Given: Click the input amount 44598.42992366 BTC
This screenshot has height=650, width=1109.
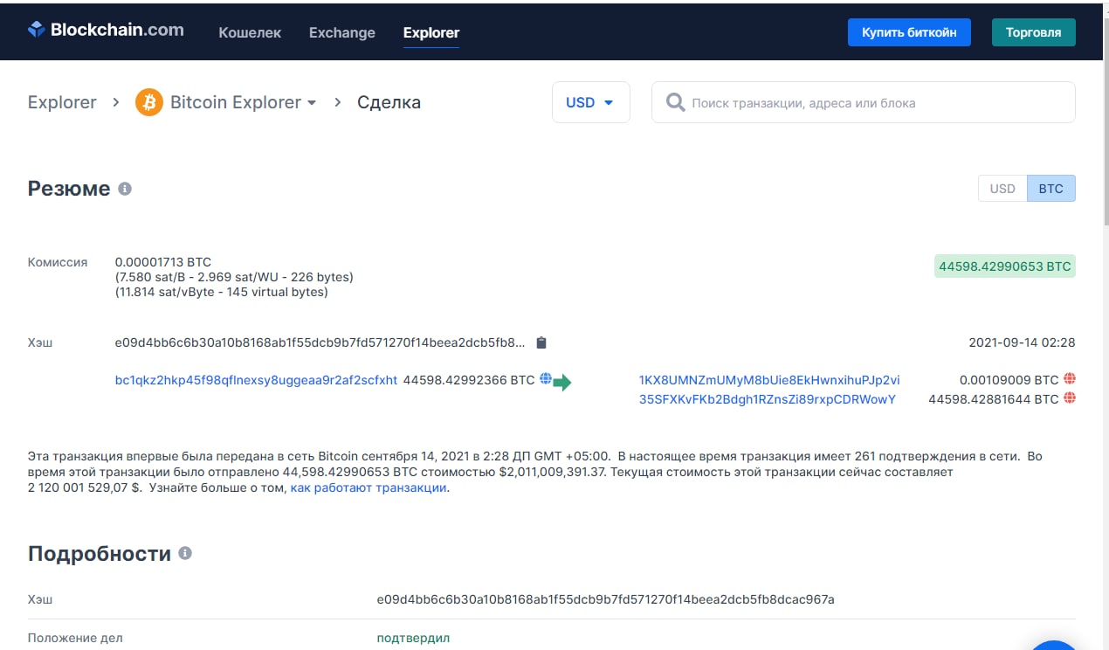Looking at the screenshot, I should point(469,380).
